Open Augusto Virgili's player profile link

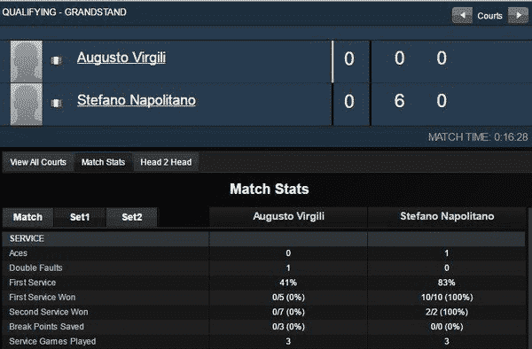(x=121, y=58)
